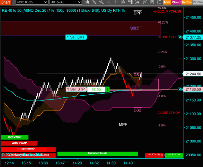This screenshot has height=167, width=203.
Task: Click the zoom out magnifier icon
Action: click(108, 2)
